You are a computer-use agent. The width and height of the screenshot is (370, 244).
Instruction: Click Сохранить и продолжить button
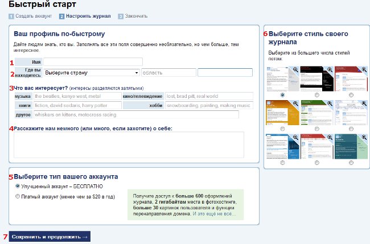(50, 237)
